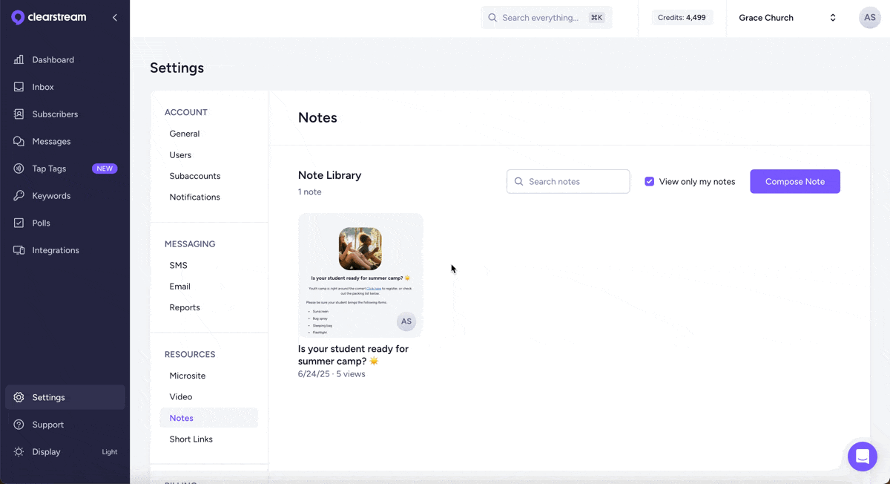890x484 pixels.
Task: Open the Inbox
Action: click(43, 87)
